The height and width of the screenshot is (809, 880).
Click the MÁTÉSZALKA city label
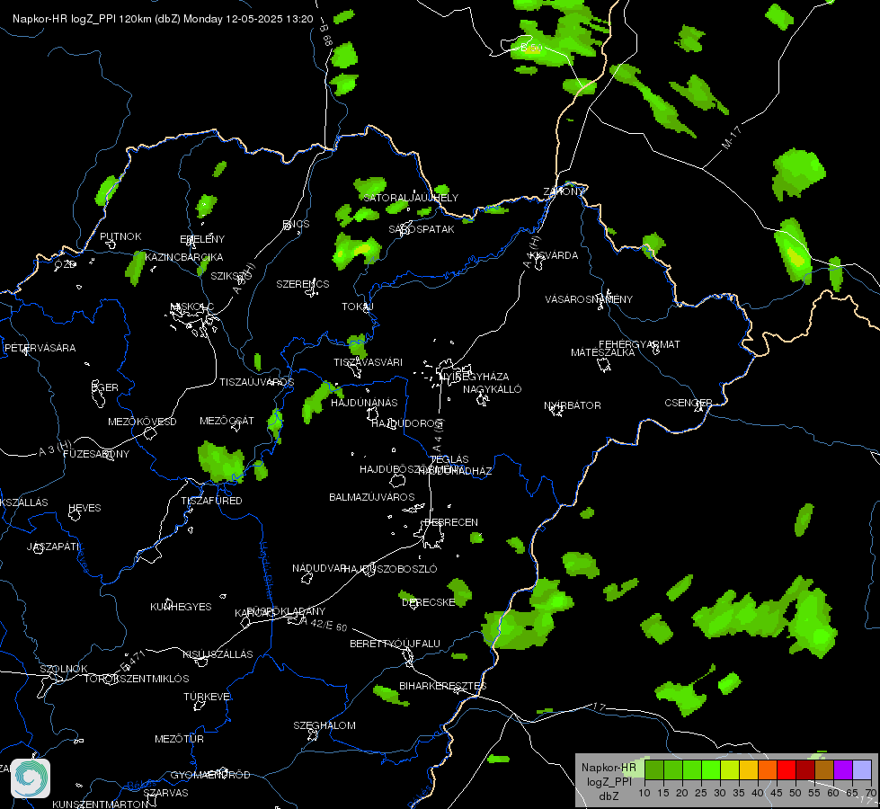[x=603, y=352]
